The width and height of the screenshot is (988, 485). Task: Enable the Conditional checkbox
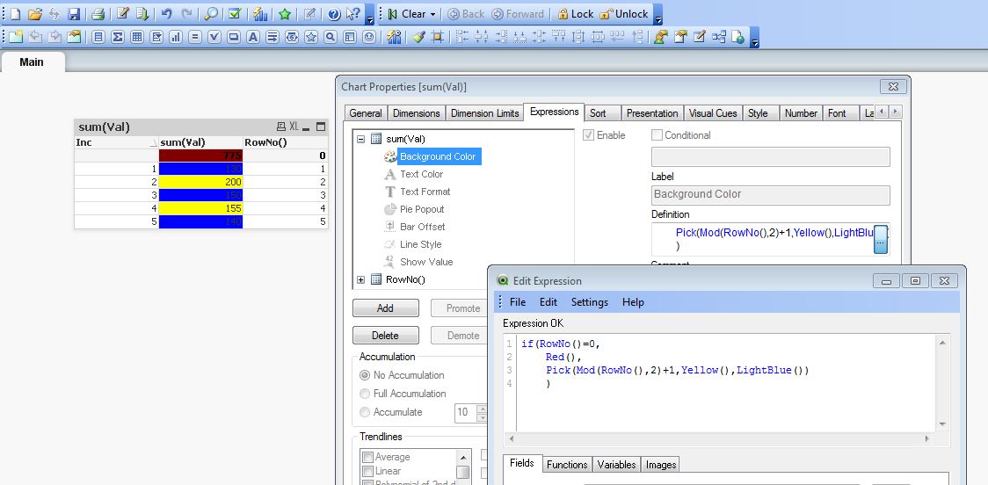657,135
